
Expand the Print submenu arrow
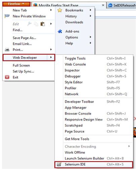click(51, 49)
